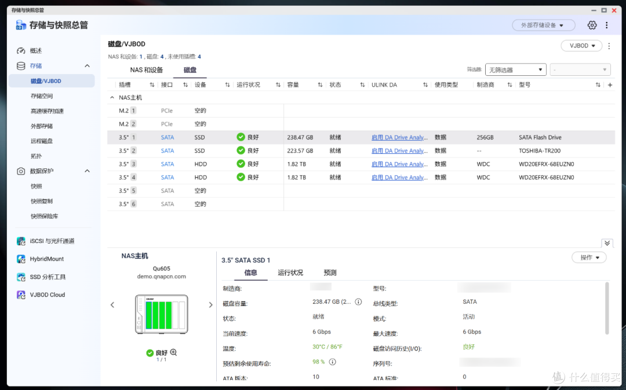The width and height of the screenshot is (626, 390).
Task: Collapse the detail panel double-chevron
Action: (x=607, y=243)
